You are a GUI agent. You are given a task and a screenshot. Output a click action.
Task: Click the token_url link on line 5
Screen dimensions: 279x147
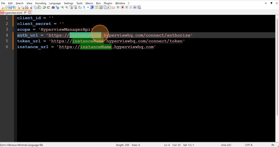(x=117, y=41)
